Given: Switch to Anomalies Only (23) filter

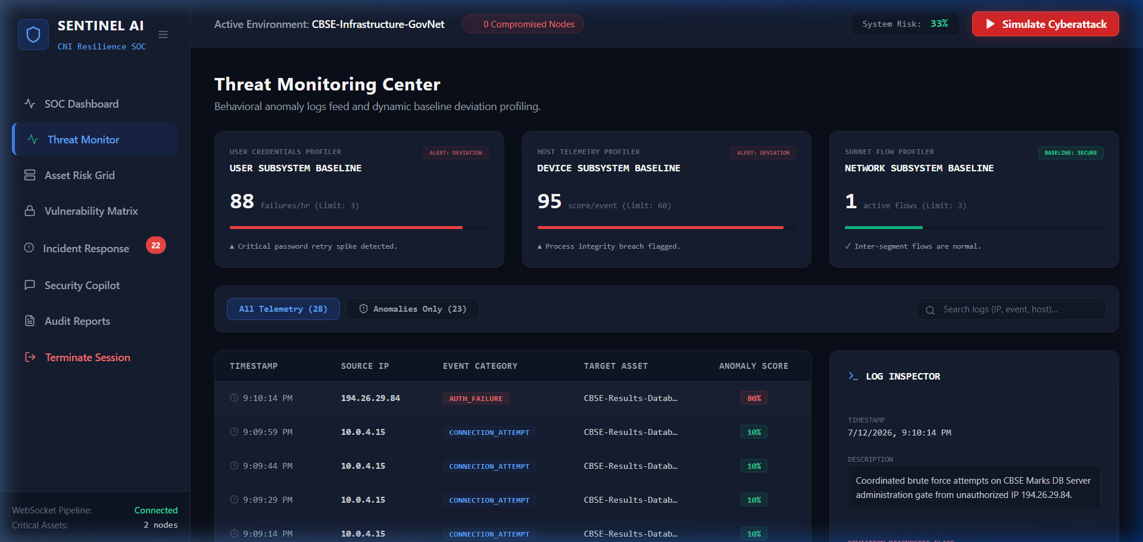Looking at the screenshot, I should [413, 309].
